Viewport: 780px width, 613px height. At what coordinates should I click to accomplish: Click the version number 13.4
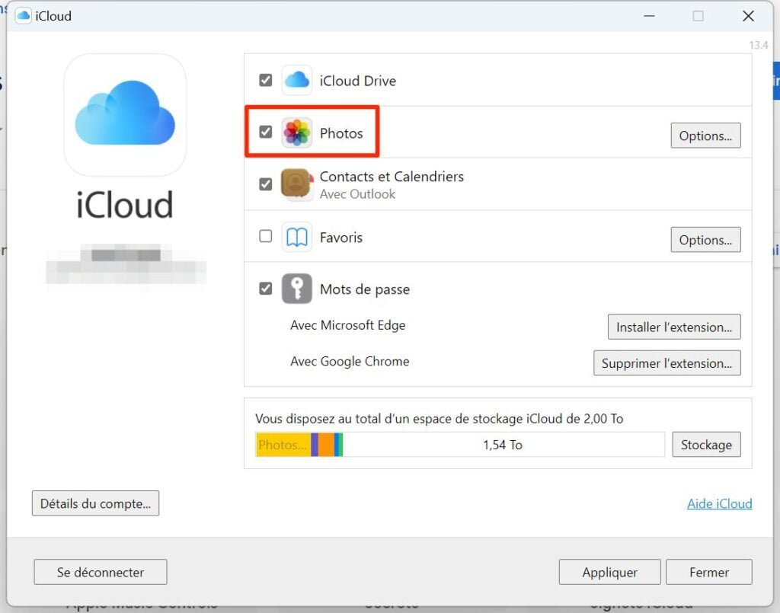tap(759, 45)
